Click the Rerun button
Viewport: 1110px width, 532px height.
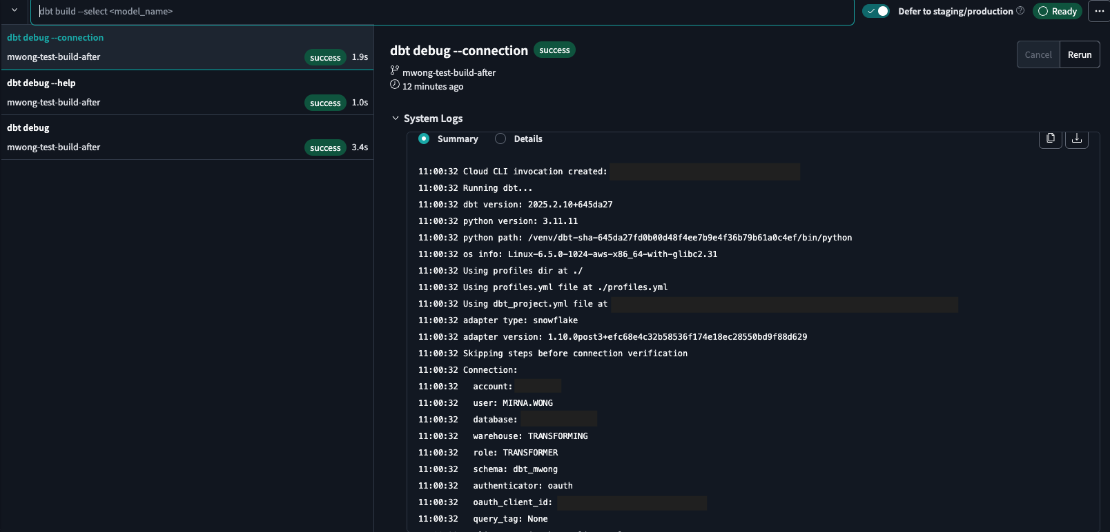(x=1079, y=54)
